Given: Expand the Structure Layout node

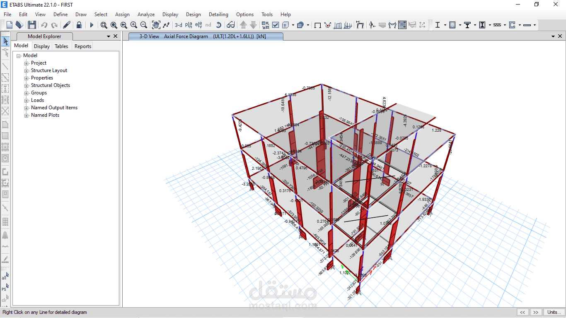Looking at the screenshot, I should pyautogui.click(x=27, y=71).
